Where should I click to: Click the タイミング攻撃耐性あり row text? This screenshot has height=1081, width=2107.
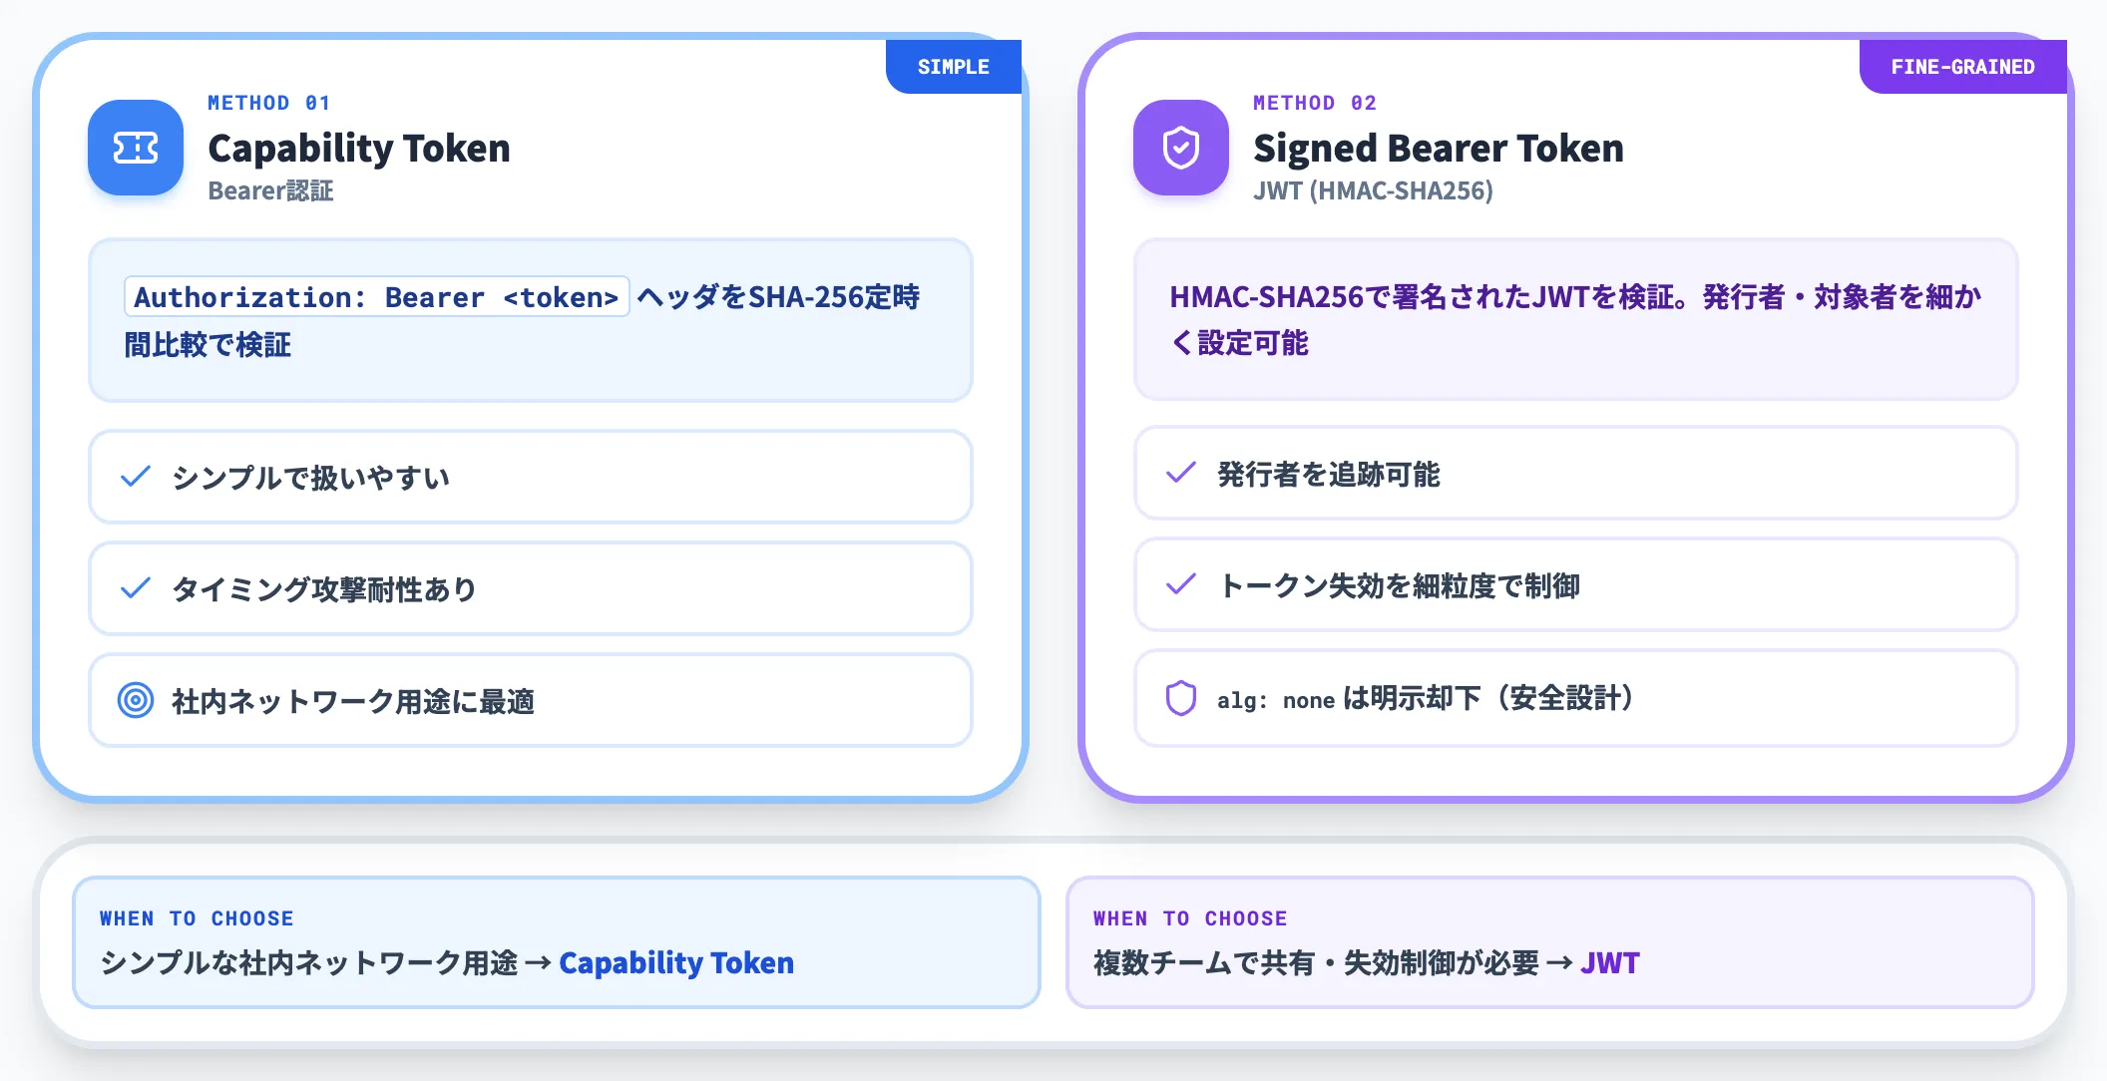click(x=324, y=589)
